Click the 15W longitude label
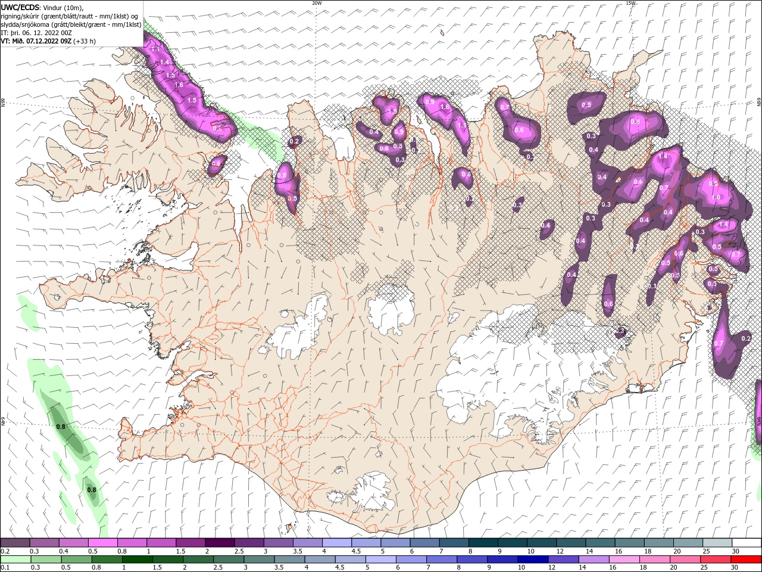Screen dimensions: 762x572 point(630,3)
